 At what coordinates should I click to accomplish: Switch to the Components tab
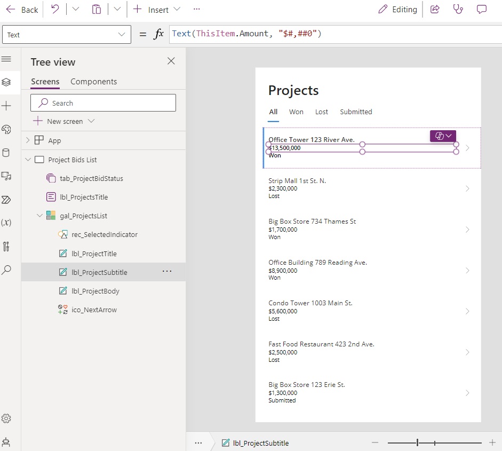(x=94, y=82)
